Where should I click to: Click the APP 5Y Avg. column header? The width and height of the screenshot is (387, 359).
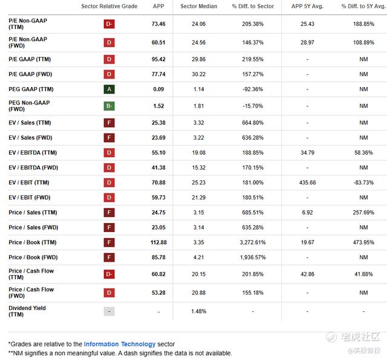[x=307, y=6]
